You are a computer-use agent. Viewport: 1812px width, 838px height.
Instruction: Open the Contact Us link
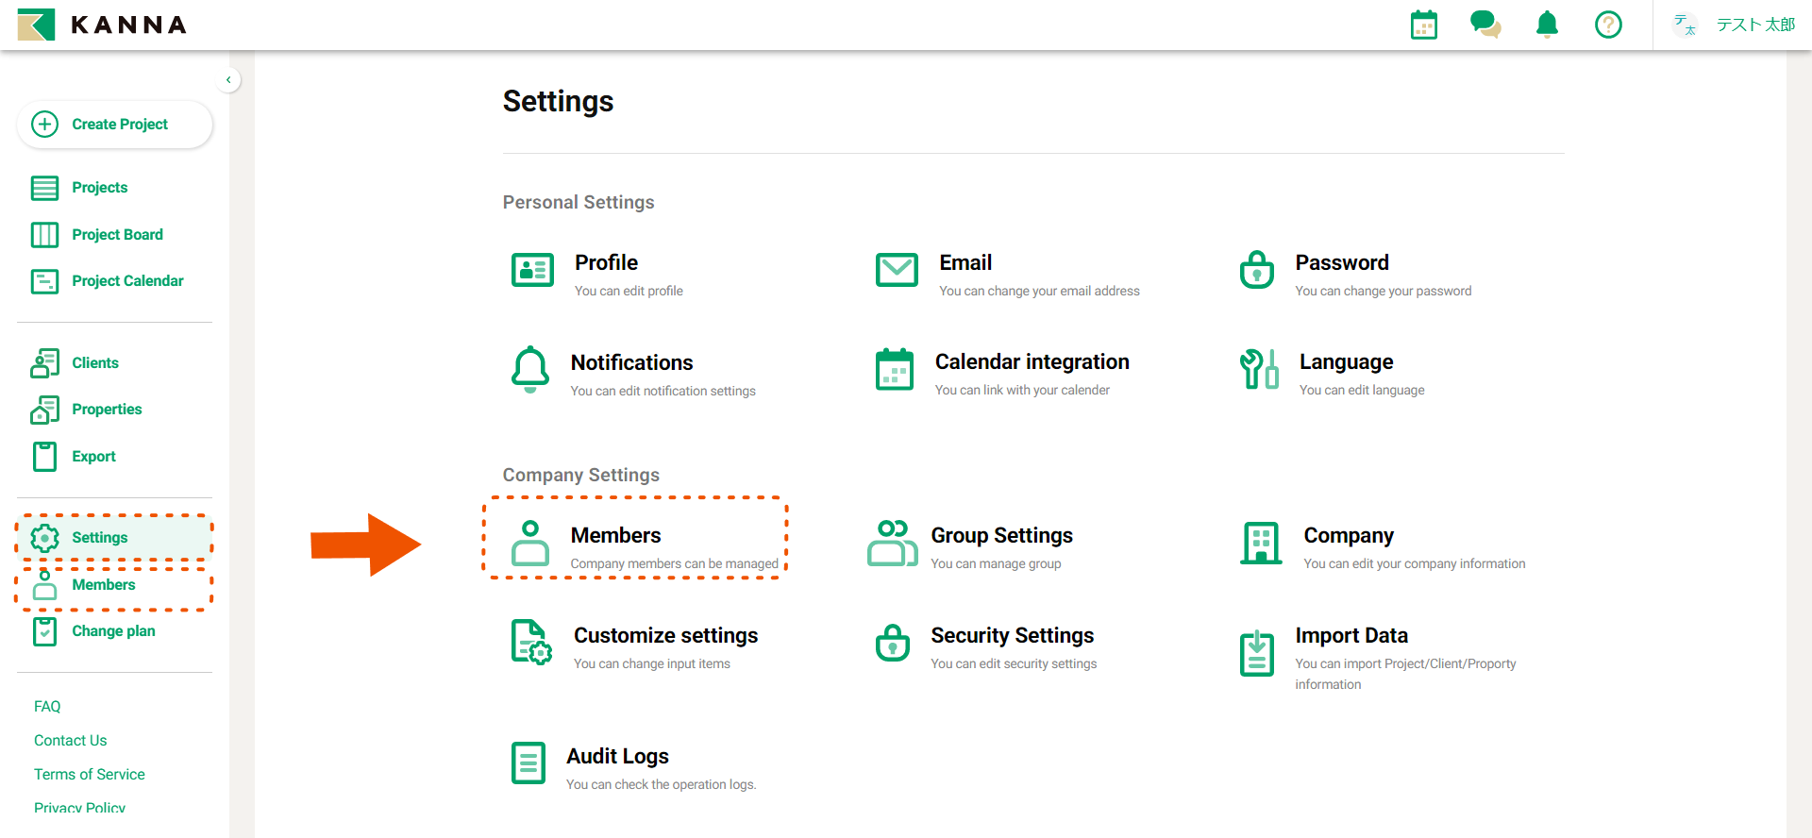pos(71,741)
